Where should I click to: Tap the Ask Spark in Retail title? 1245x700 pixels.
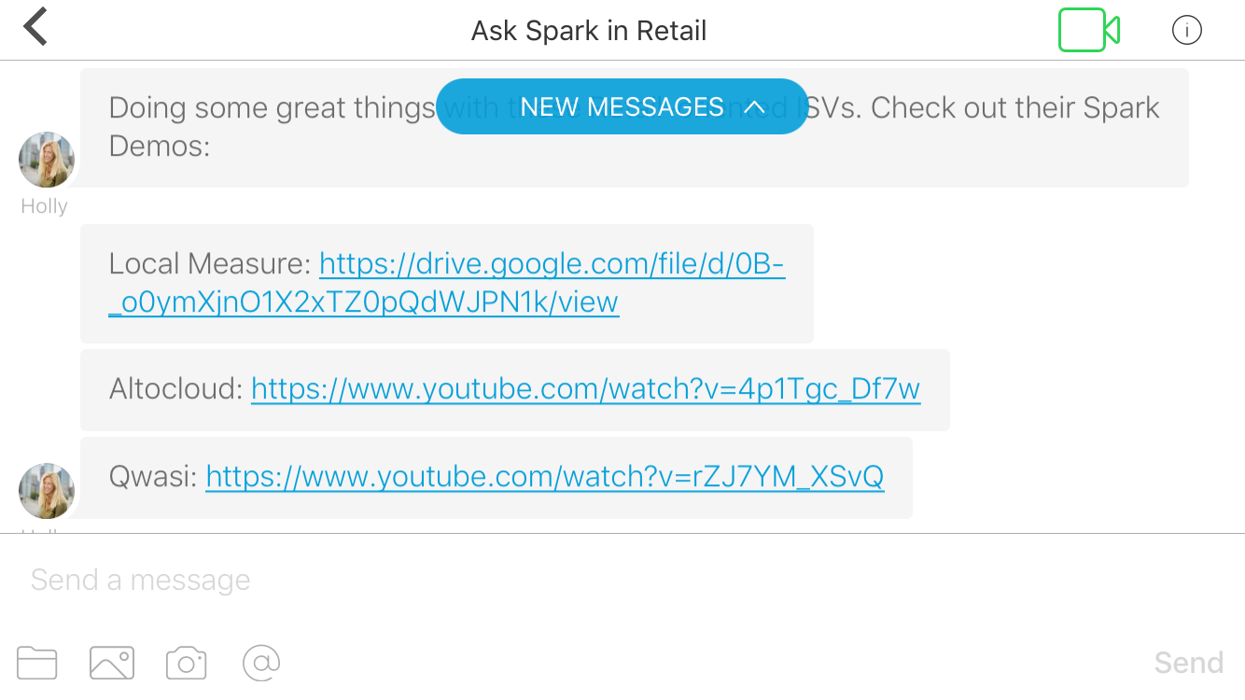click(589, 31)
